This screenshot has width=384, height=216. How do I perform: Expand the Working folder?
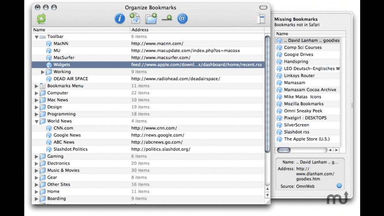(43, 72)
